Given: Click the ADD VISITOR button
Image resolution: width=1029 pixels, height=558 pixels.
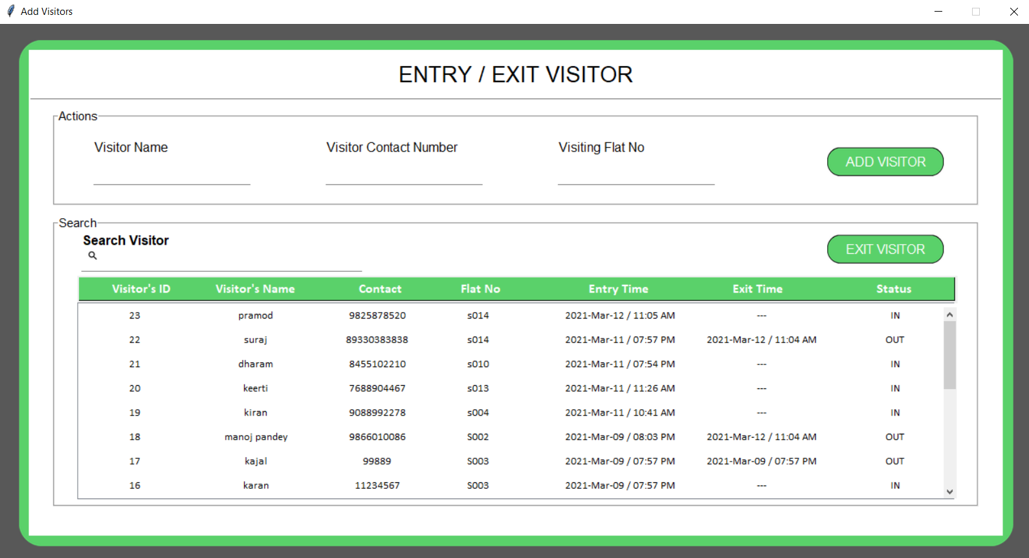Looking at the screenshot, I should (885, 162).
